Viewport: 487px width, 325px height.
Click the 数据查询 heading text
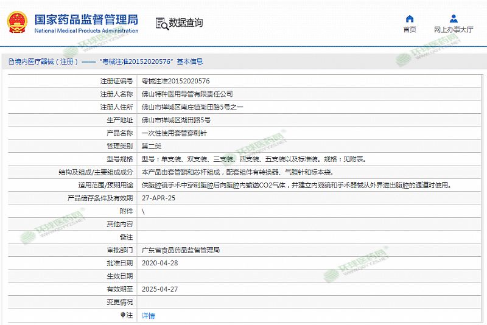pos(186,23)
